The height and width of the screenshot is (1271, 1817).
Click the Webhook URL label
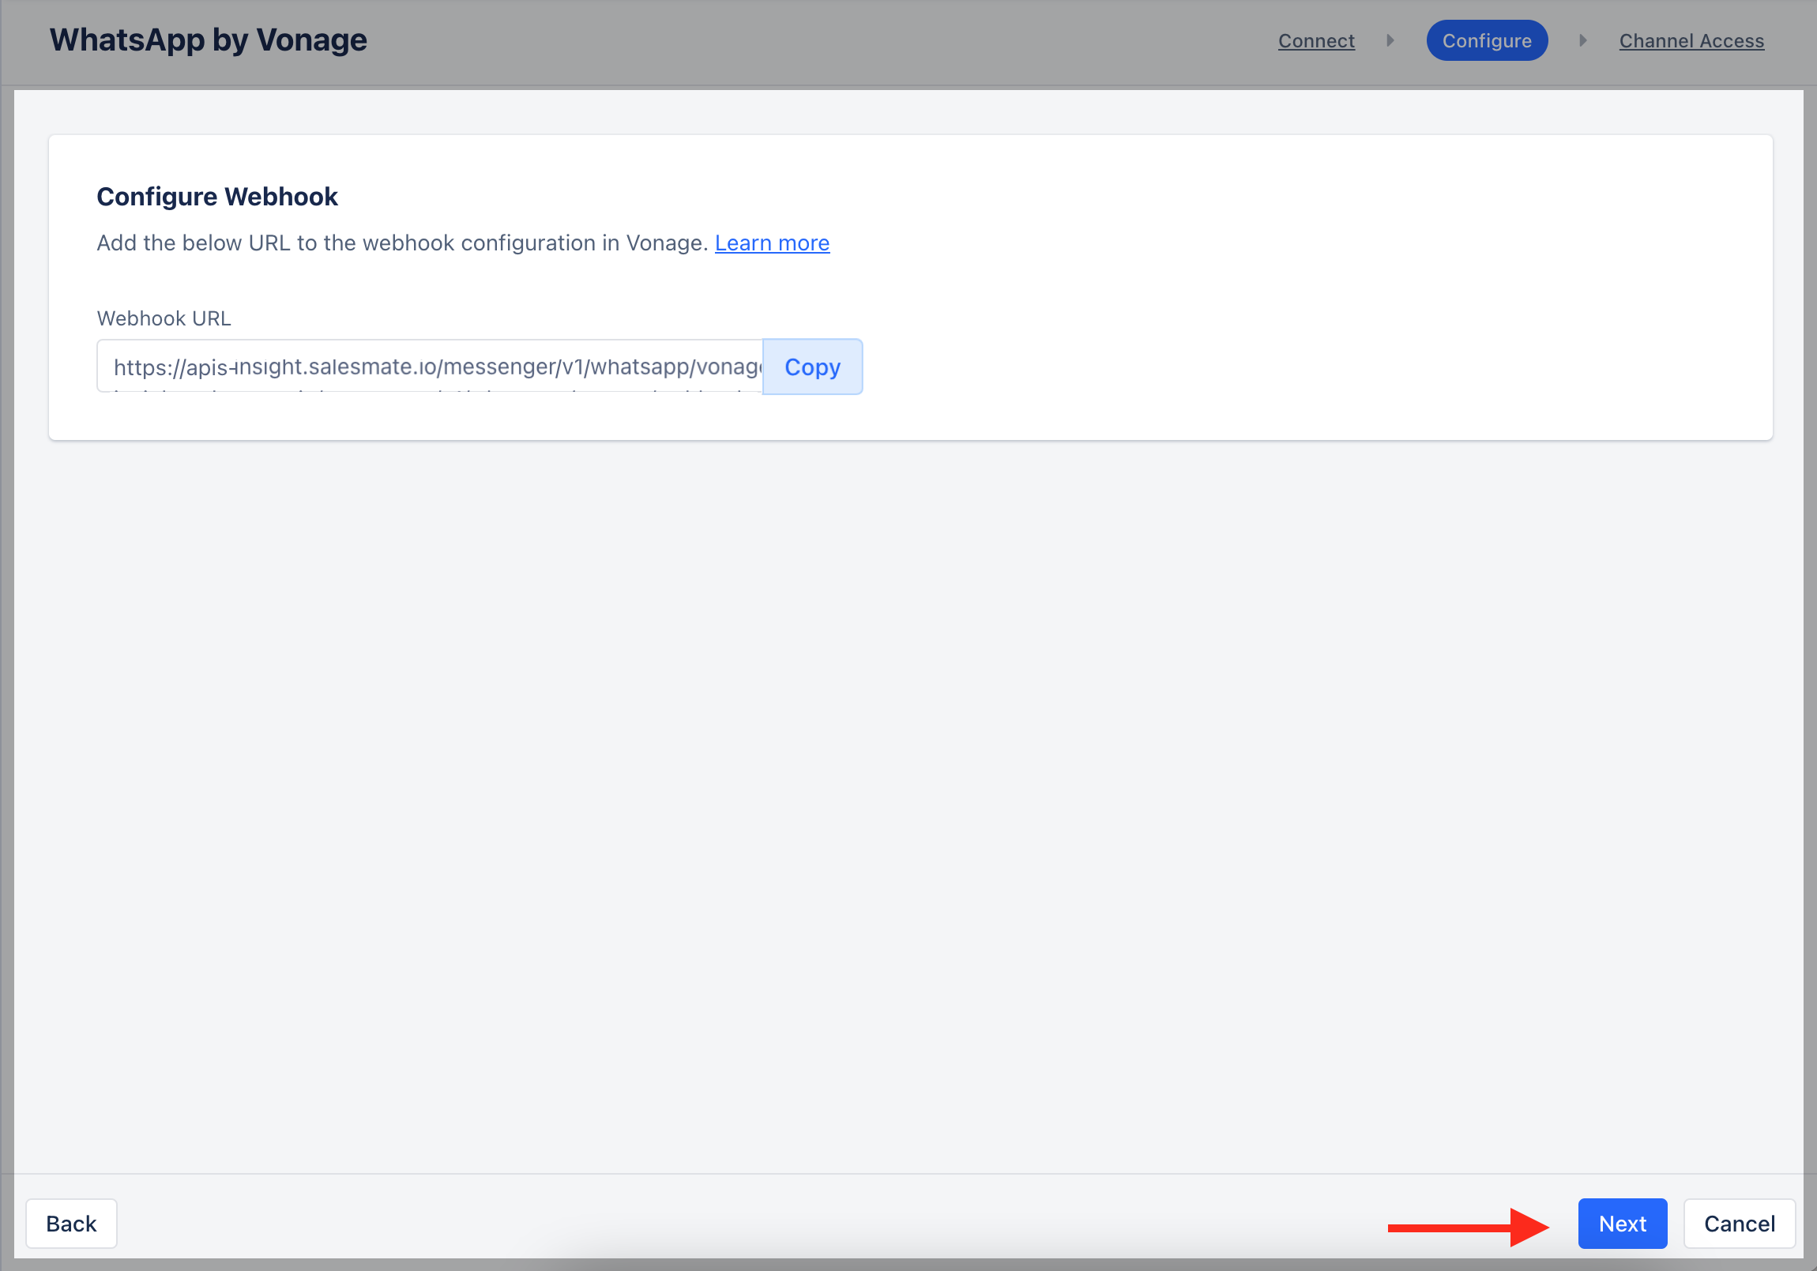coord(164,318)
